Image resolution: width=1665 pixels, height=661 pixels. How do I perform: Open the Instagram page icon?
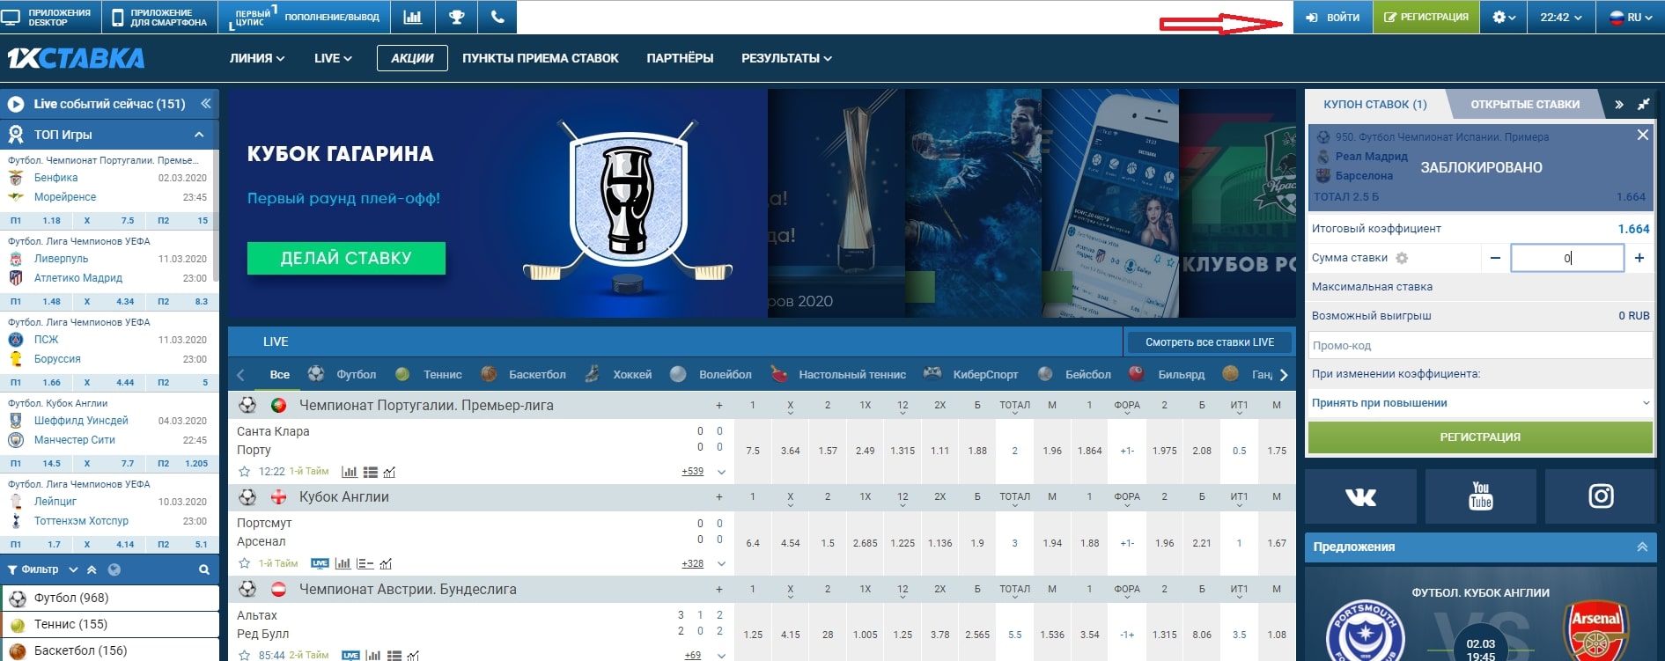click(x=1600, y=497)
